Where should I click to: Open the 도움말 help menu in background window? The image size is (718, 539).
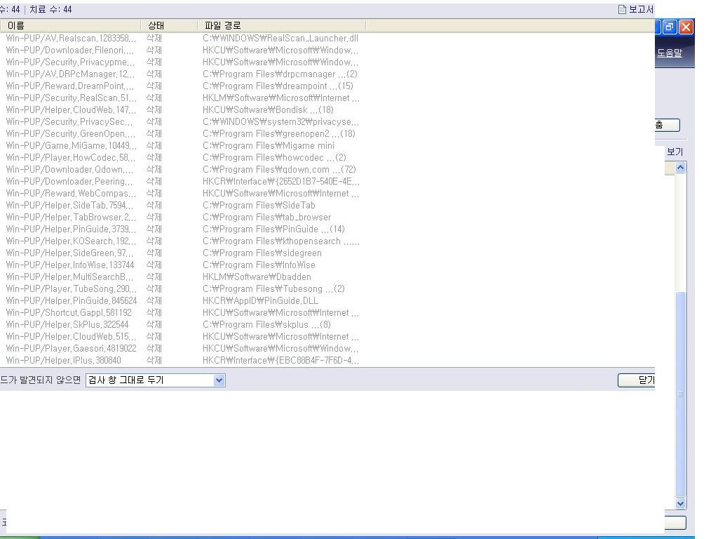pos(670,53)
